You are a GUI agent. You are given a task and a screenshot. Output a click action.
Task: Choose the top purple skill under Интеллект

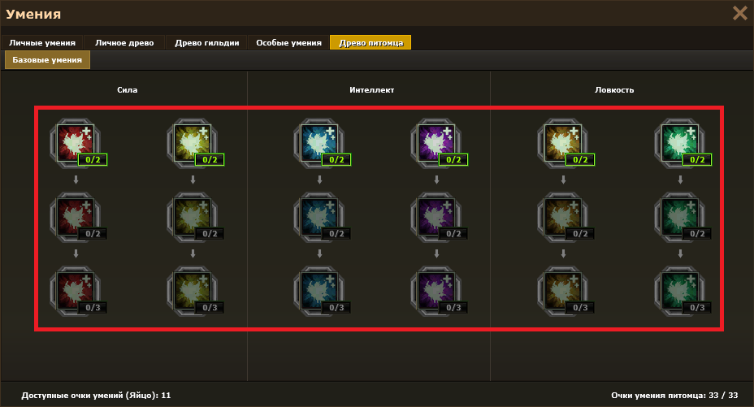(436, 143)
